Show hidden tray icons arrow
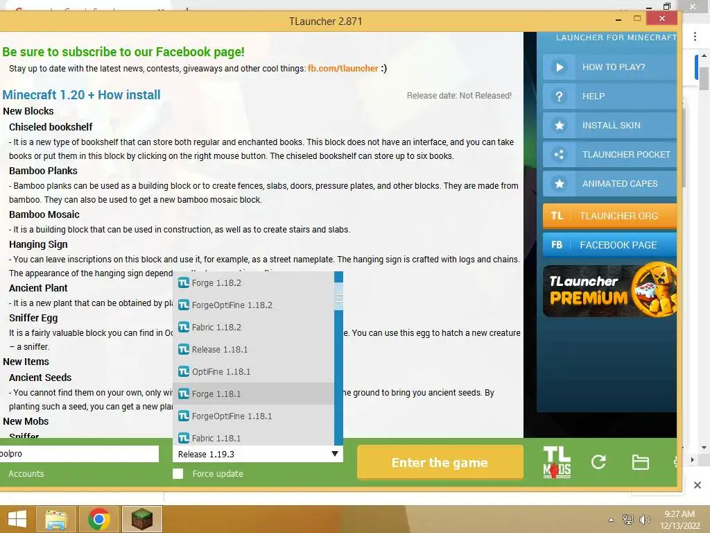Viewport: 710px width, 533px height. tap(612, 520)
